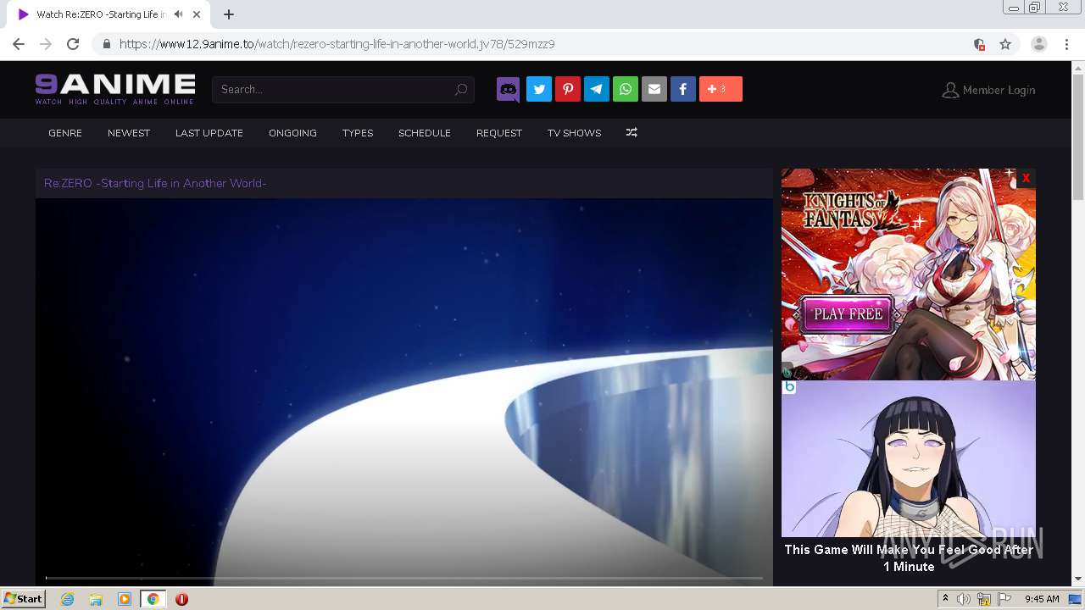The height and width of the screenshot is (610, 1085).
Task: View site info lock icon
Action: coord(107,44)
